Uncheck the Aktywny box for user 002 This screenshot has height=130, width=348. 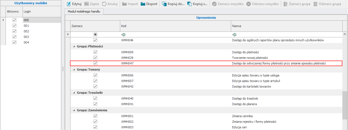click(x=15, y=31)
